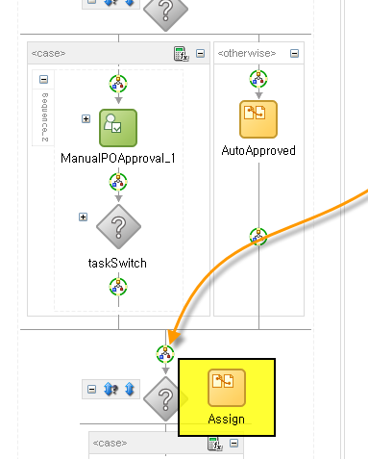Click the taskSwitch label
The image size is (368, 459).
pyautogui.click(x=117, y=264)
